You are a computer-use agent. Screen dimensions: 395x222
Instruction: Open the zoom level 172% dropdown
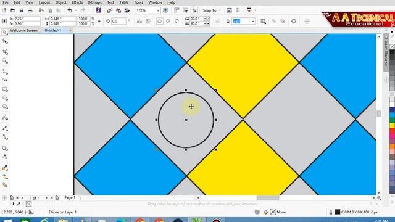coord(158,10)
